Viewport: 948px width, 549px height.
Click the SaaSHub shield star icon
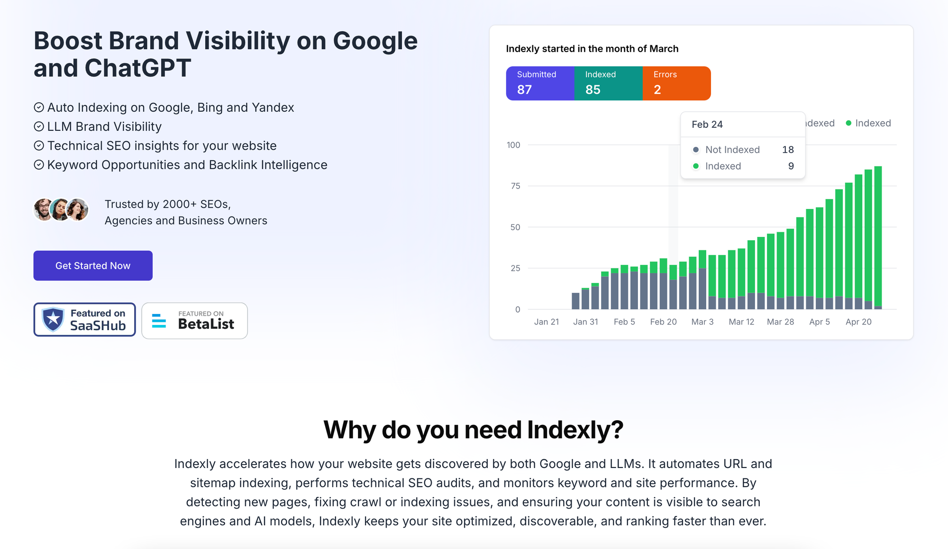coord(53,319)
